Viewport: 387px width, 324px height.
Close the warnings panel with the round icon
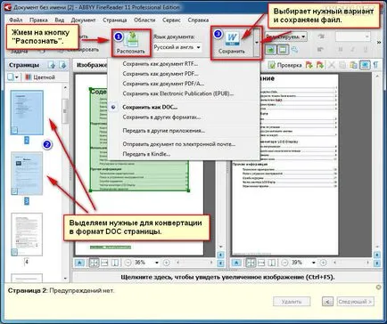378,288
